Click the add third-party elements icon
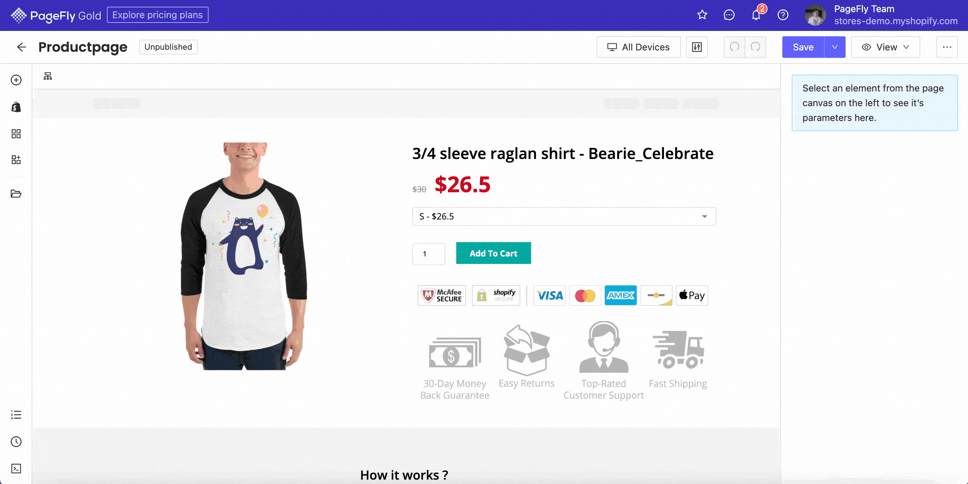Image resolution: width=968 pixels, height=484 pixels. pos(16,160)
